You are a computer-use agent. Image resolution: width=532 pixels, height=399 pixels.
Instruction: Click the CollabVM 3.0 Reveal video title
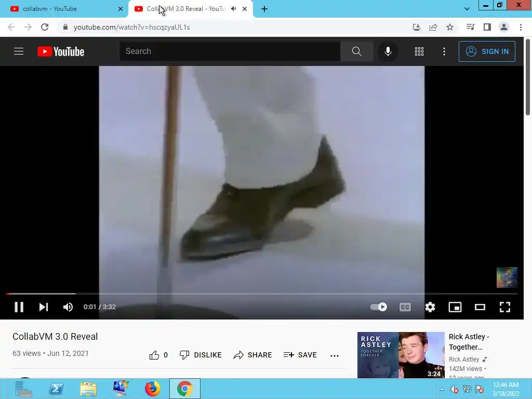coord(55,337)
